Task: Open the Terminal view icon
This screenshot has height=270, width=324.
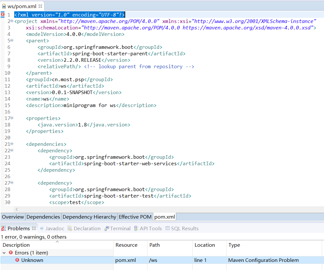Action: click(x=106, y=228)
